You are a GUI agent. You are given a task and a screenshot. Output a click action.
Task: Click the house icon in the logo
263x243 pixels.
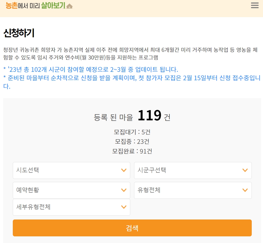pos(69,6)
